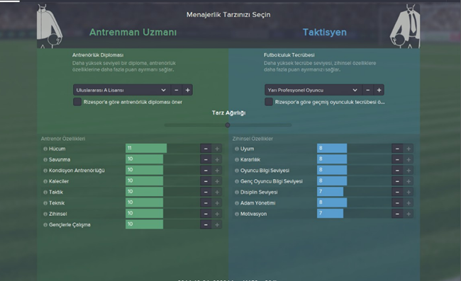This screenshot has height=281, width=461.
Task: Click info icon next to Taktik
Action: point(45,192)
